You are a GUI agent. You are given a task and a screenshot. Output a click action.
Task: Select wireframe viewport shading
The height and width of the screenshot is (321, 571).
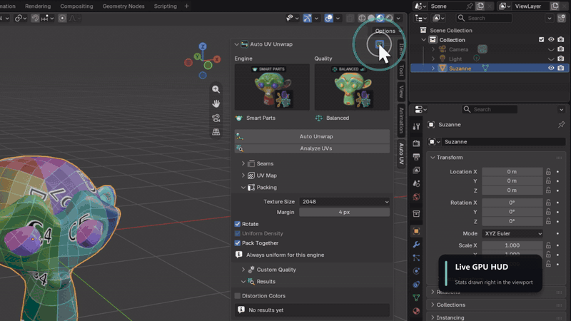362,18
